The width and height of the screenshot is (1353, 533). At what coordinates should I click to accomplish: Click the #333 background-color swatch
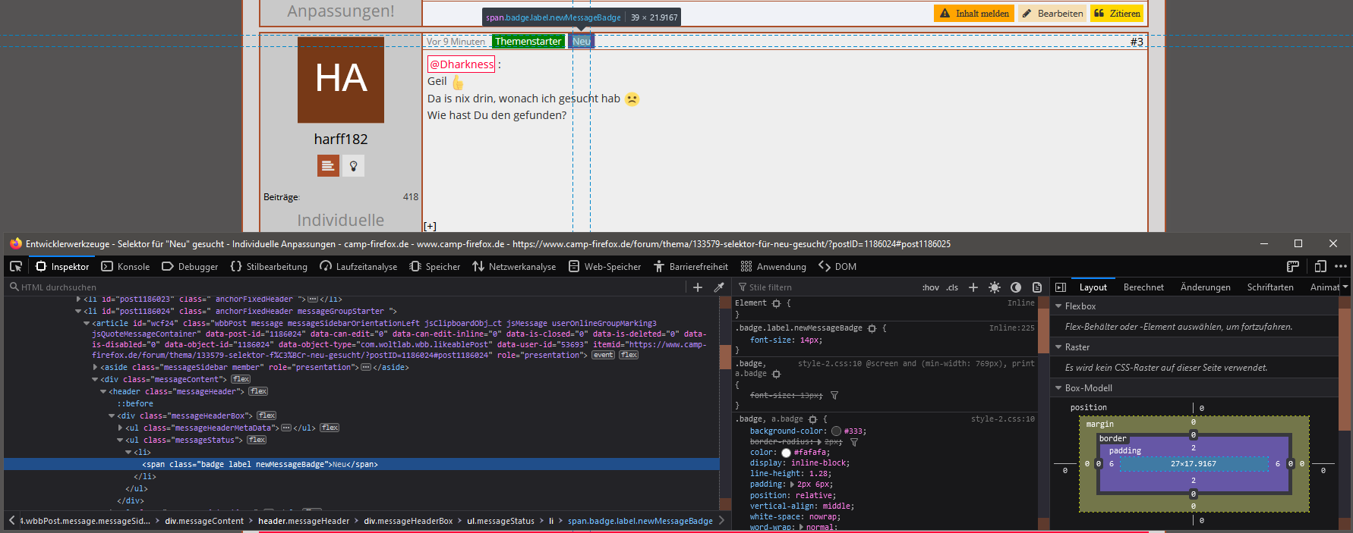pyautogui.click(x=836, y=431)
